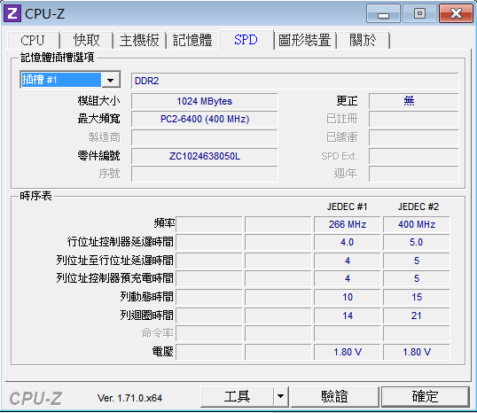Open the 工具 button dropdown arrow
The height and width of the screenshot is (413, 477).
coord(280,396)
